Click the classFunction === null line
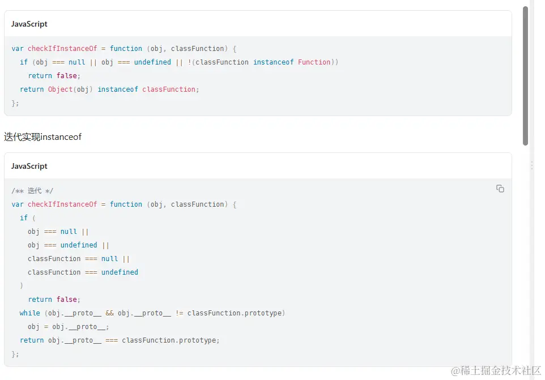 tap(78, 259)
